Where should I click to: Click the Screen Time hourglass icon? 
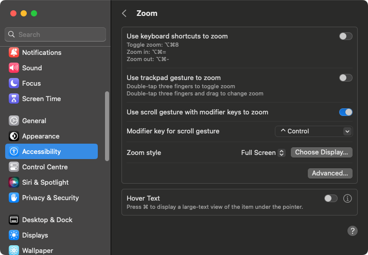tap(14, 99)
